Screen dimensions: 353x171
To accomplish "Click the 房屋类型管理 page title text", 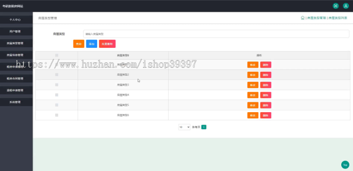I will tap(47, 18).
